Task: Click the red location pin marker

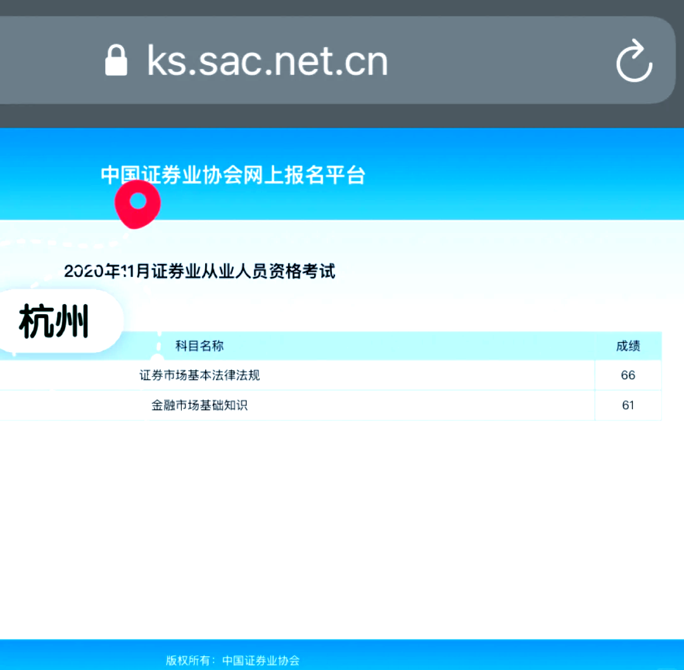Action: [137, 204]
